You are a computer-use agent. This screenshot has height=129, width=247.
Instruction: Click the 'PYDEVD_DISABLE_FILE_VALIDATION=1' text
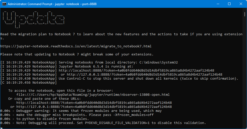[117, 123]
